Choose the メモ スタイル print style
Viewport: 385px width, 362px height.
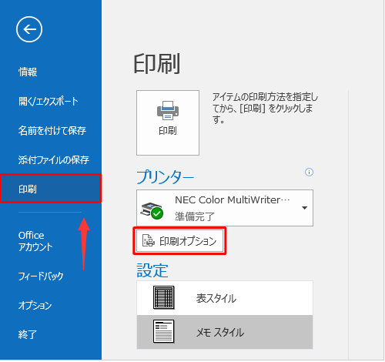coord(225,332)
